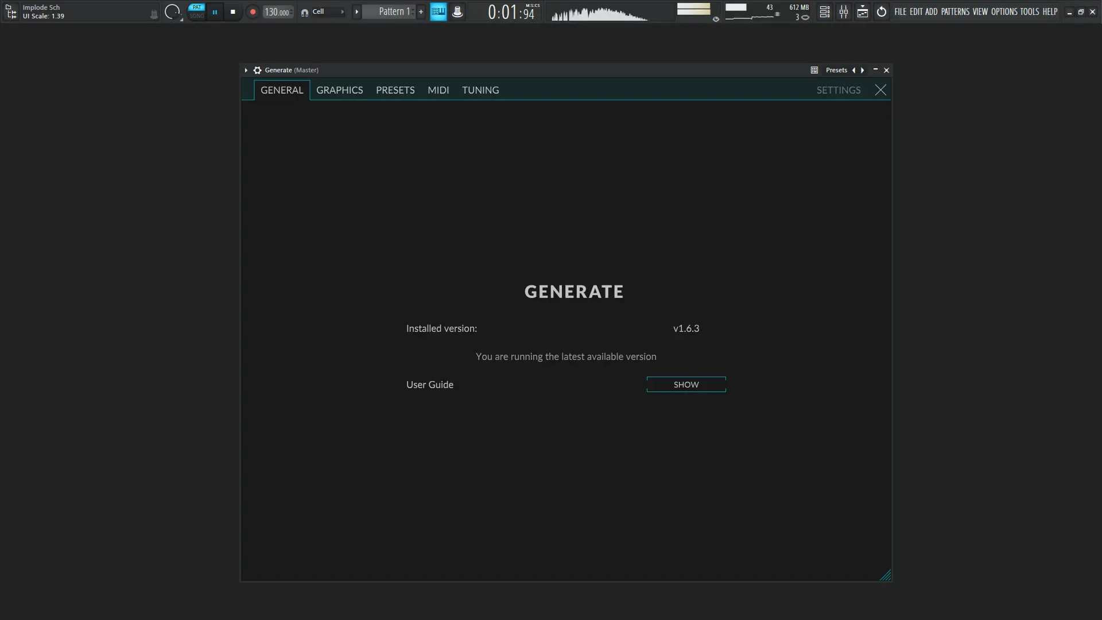
Task: Pause playback in the transport bar
Action: coord(215,11)
